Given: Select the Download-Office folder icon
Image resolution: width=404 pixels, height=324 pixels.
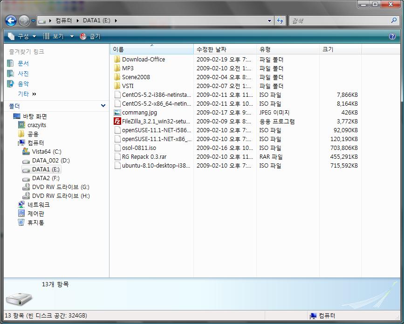Looking at the screenshot, I should tap(117, 60).
